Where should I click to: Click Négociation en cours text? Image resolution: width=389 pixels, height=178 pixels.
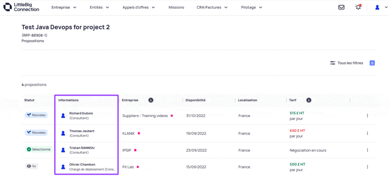tap(308, 150)
